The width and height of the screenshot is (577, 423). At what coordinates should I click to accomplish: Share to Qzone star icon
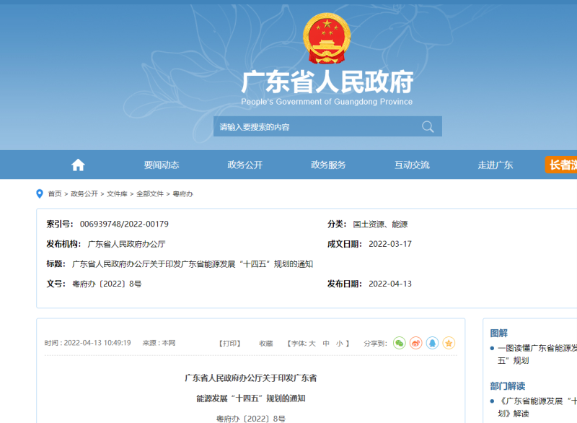tap(449, 343)
